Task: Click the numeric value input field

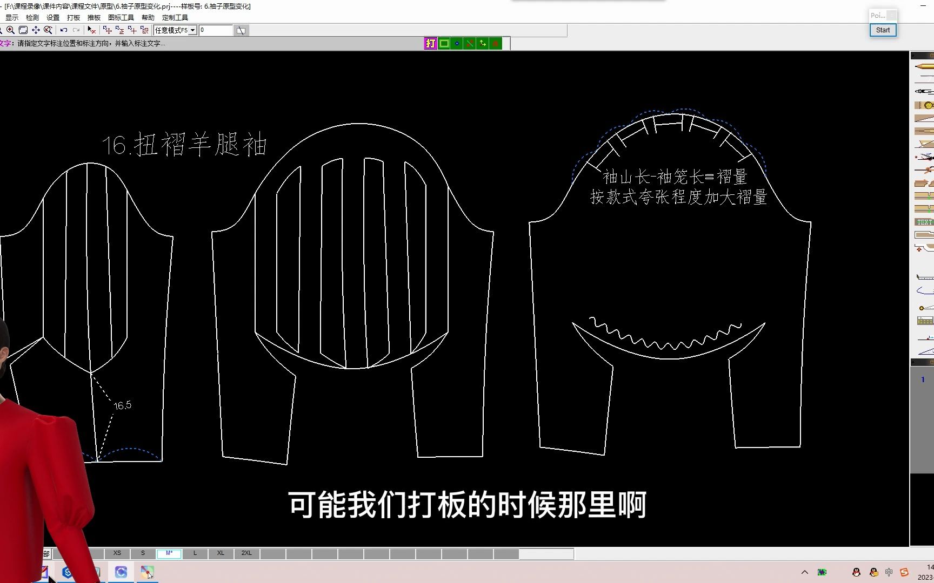Action: click(x=216, y=30)
